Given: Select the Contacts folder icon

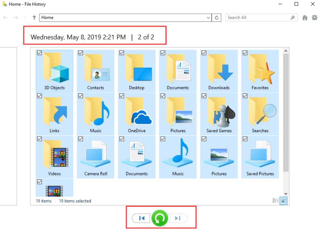Looking at the screenshot, I should 97,68.
